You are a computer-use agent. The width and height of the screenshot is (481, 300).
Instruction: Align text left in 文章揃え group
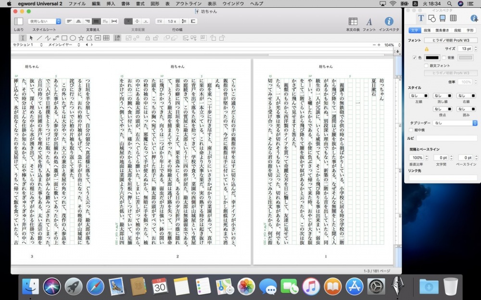coord(70,21)
